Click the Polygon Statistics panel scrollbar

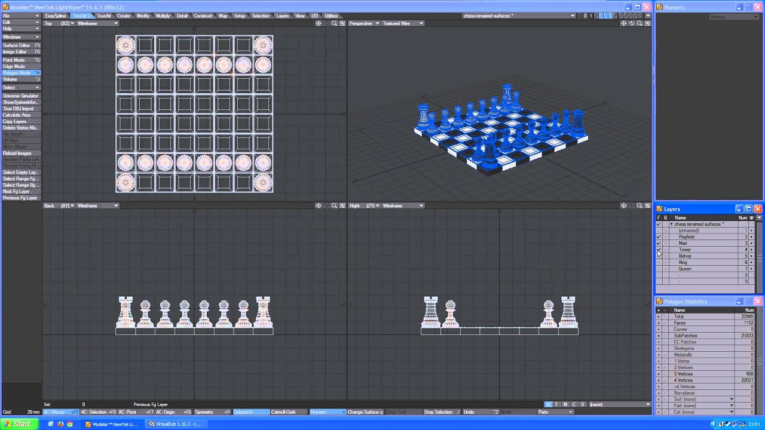click(x=760, y=361)
